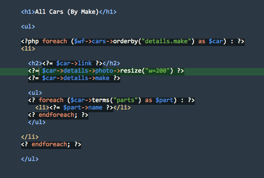Click the $part->name expression in list item
The width and height of the screenshot is (264, 178).
click(82, 108)
